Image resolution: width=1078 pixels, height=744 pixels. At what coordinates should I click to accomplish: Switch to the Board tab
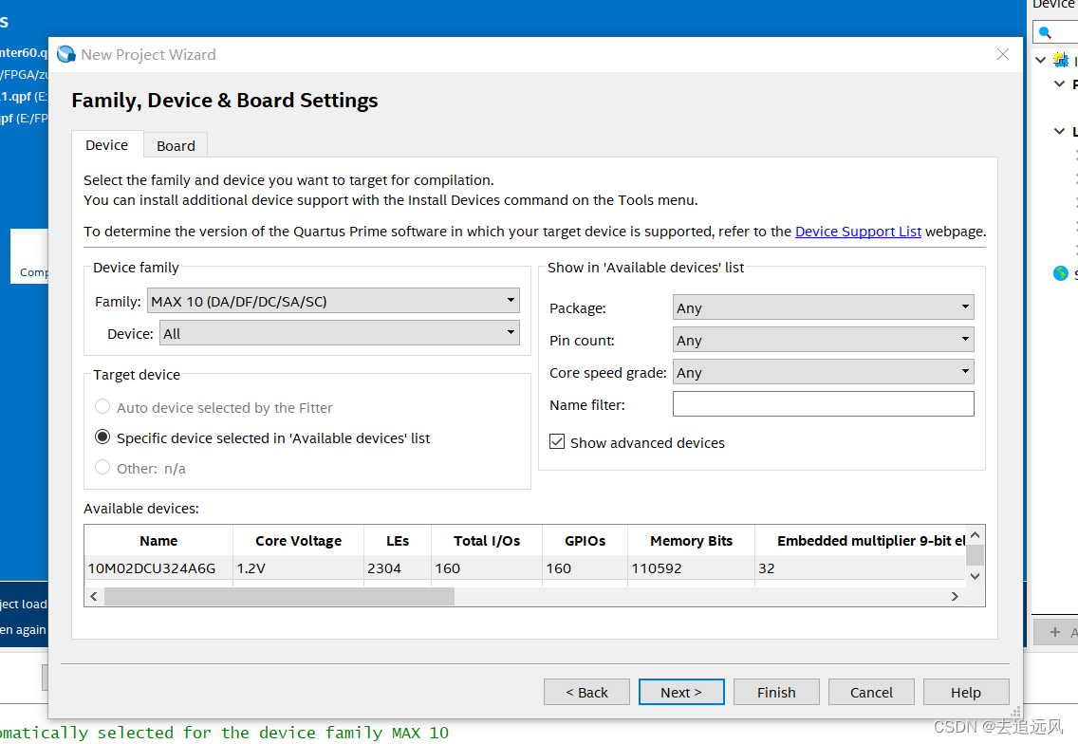[176, 146]
